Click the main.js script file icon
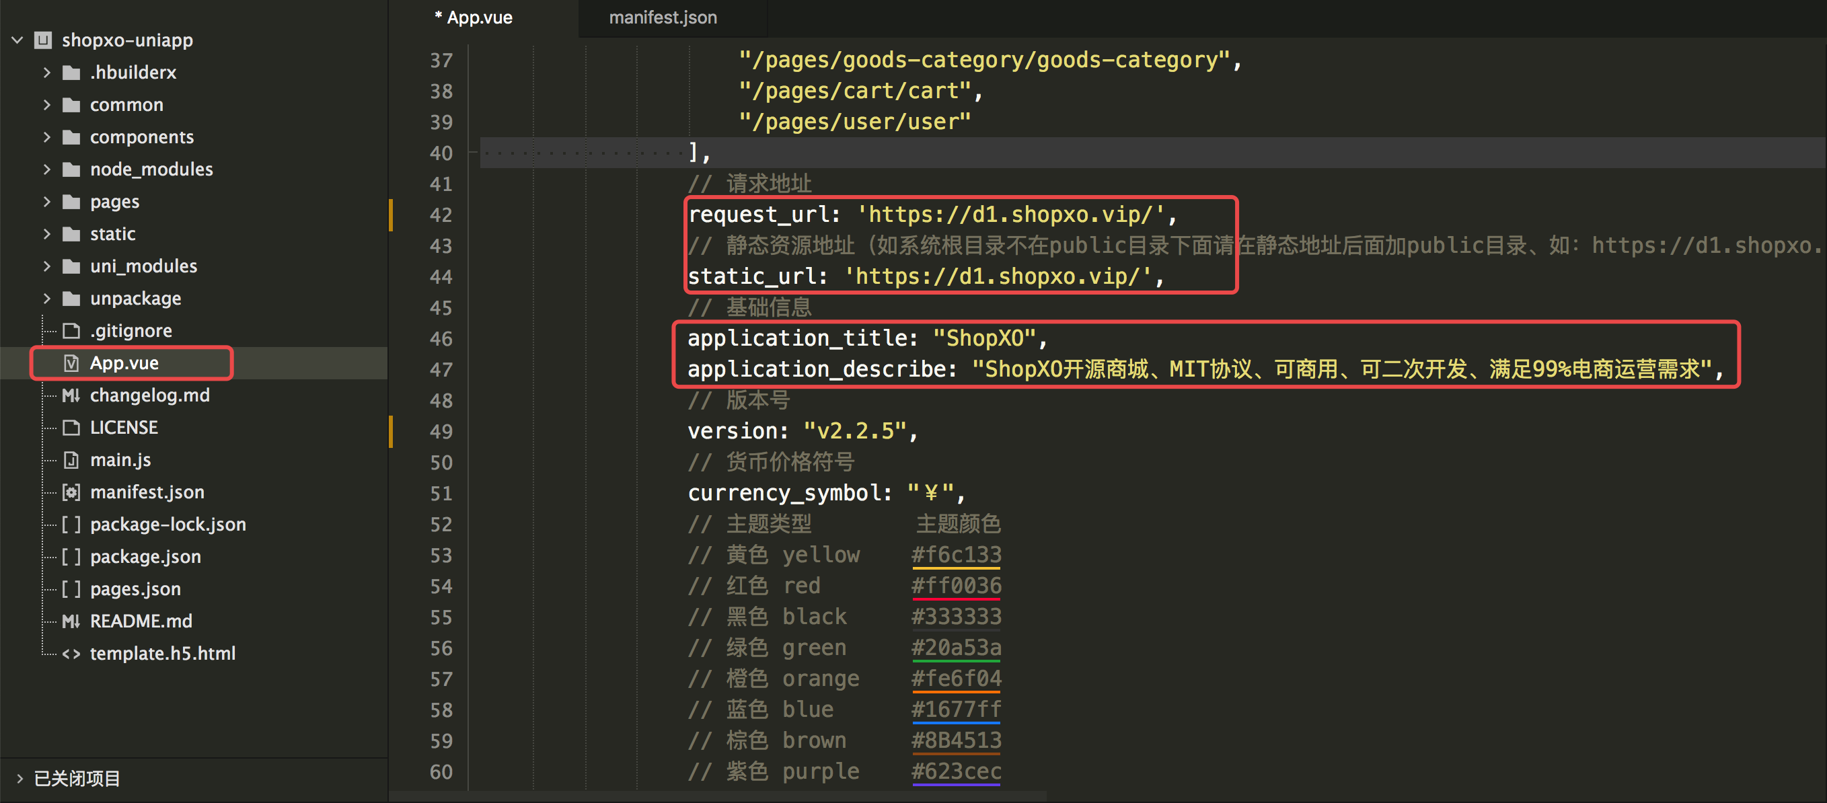 click(x=71, y=461)
